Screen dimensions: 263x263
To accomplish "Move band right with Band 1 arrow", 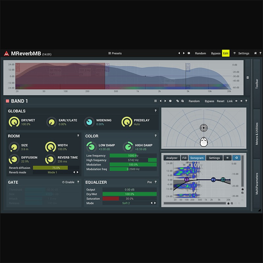I will (241, 101).
